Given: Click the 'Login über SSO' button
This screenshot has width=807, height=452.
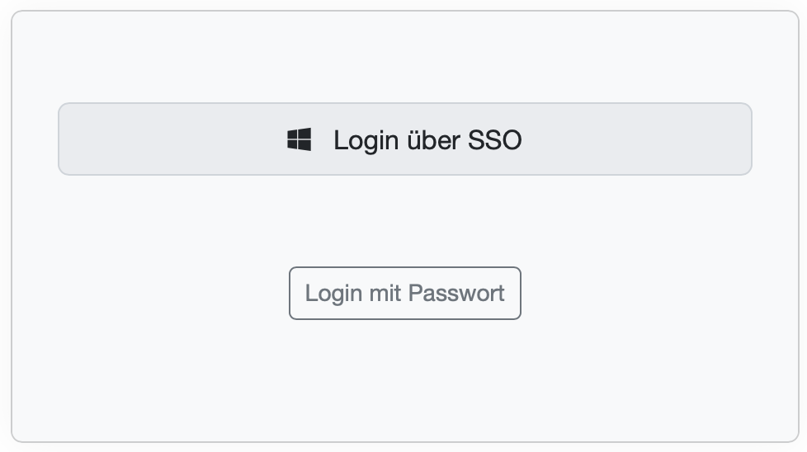Looking at the screenshot, I should coord(404,139).
